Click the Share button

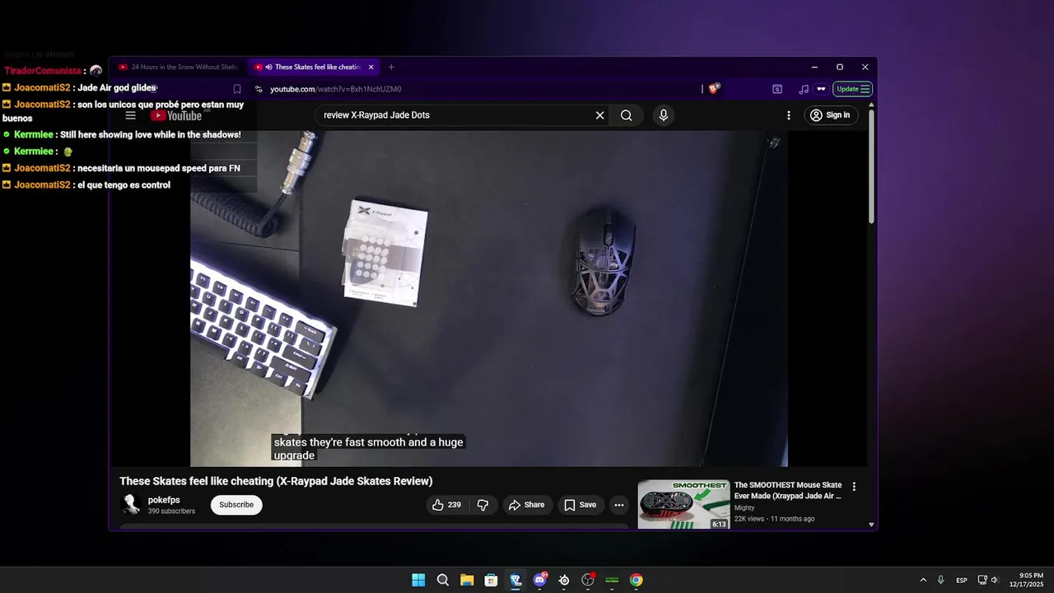point(527,505)
